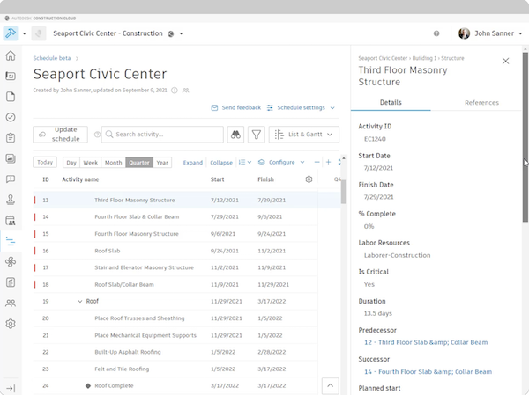Open John Sanner user menu

click(490, 33)
